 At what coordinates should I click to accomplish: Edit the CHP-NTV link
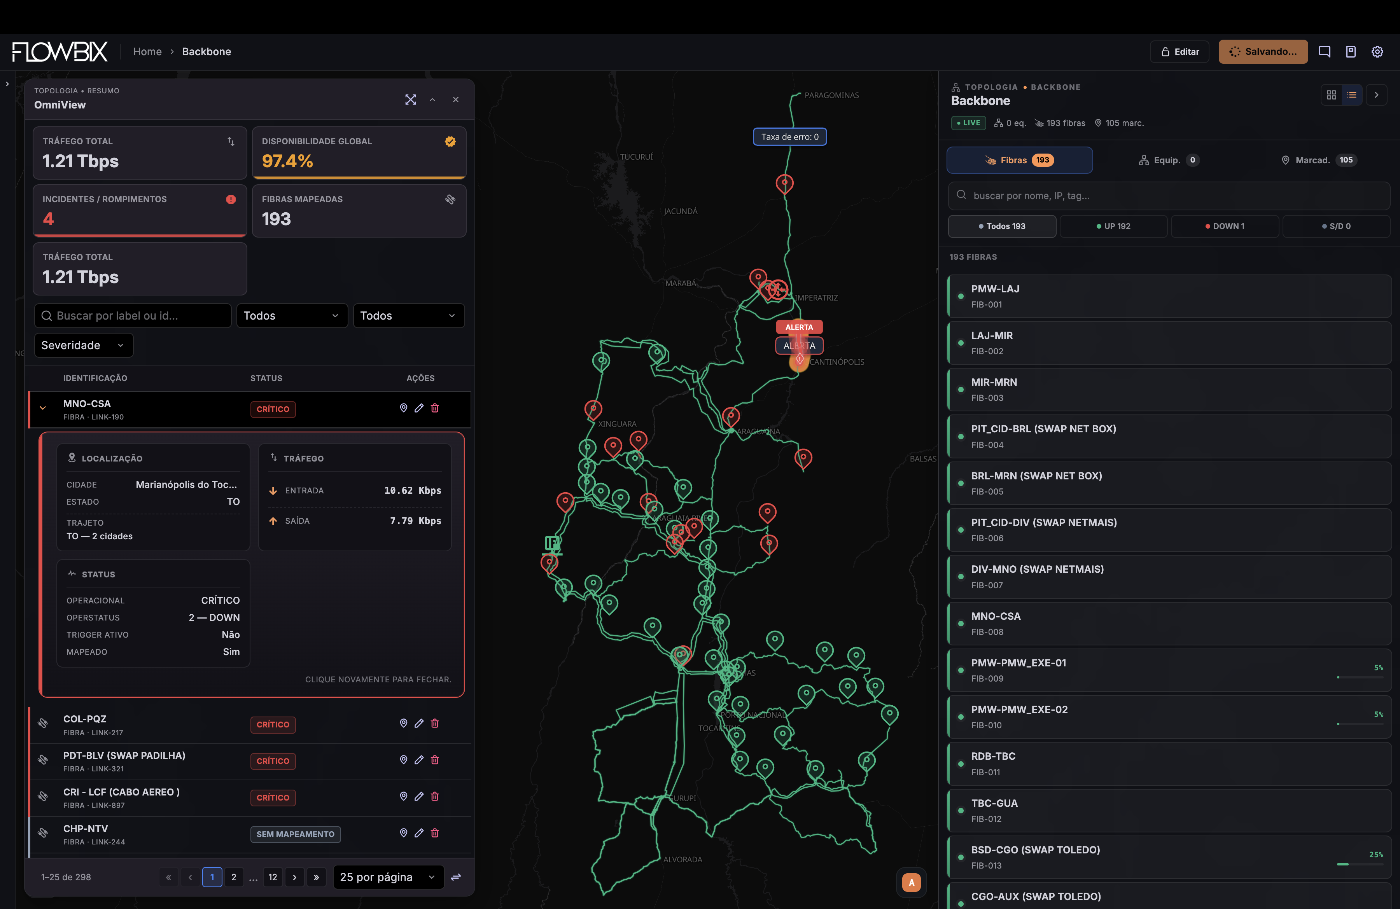pyautogui.click(x=419, y=832)
